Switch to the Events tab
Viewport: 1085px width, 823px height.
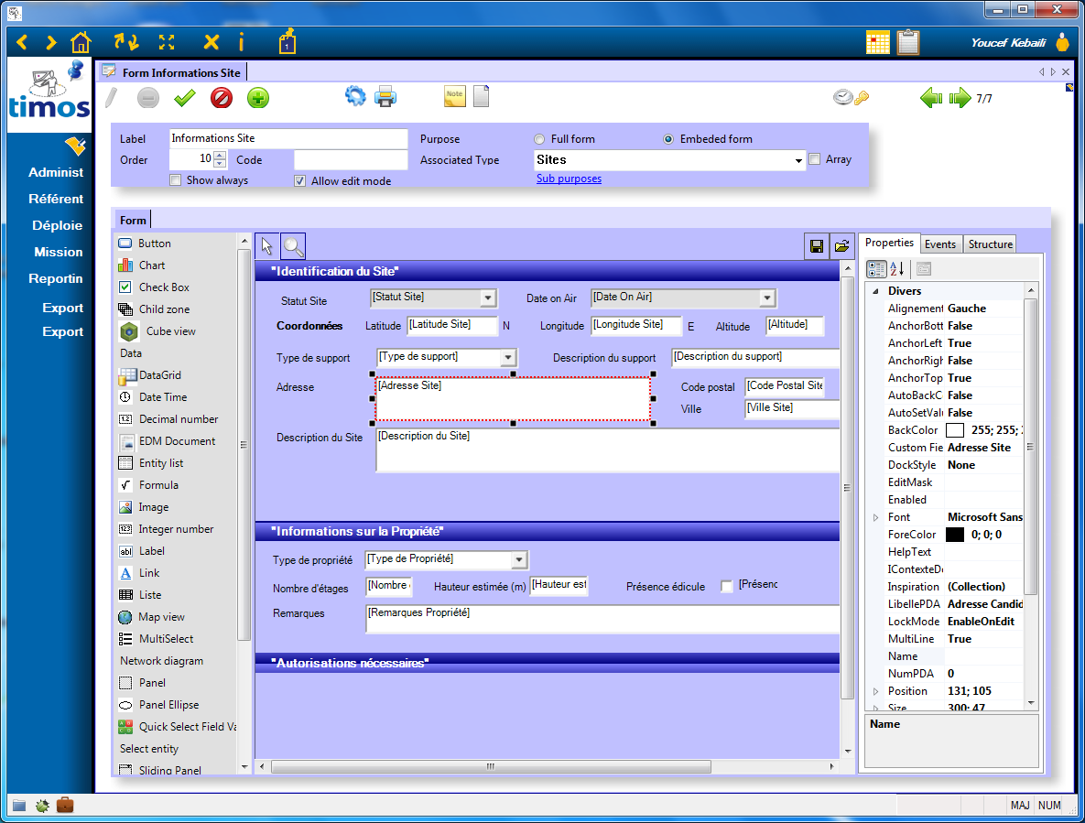pos(939,244)
